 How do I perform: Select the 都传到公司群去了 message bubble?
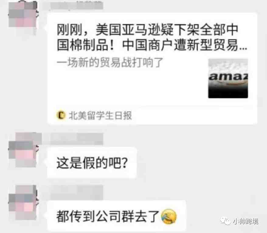pyautogui.click(x=116, y=216)
